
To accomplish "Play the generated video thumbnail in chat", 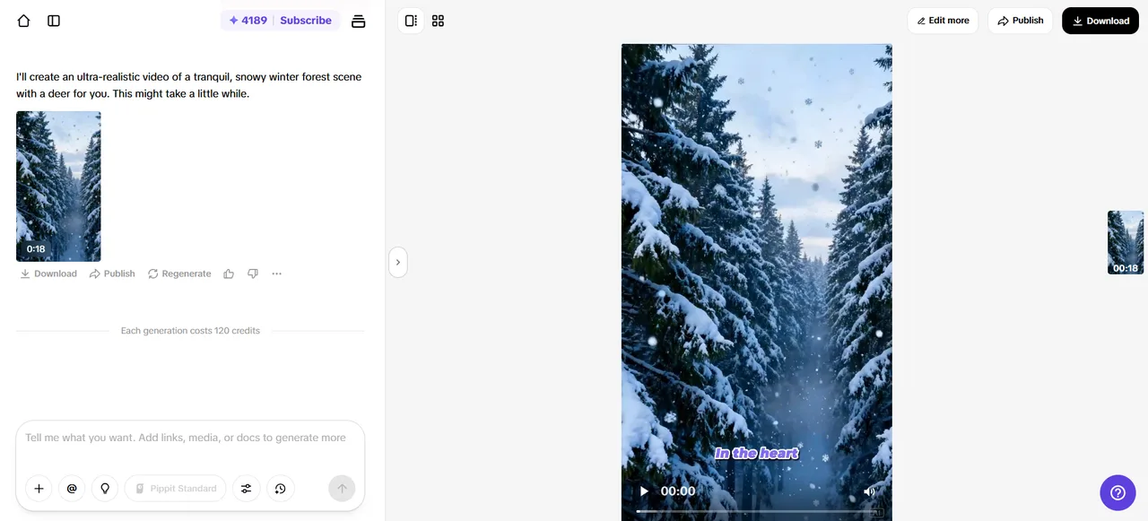I will click(x=58, y=187).
